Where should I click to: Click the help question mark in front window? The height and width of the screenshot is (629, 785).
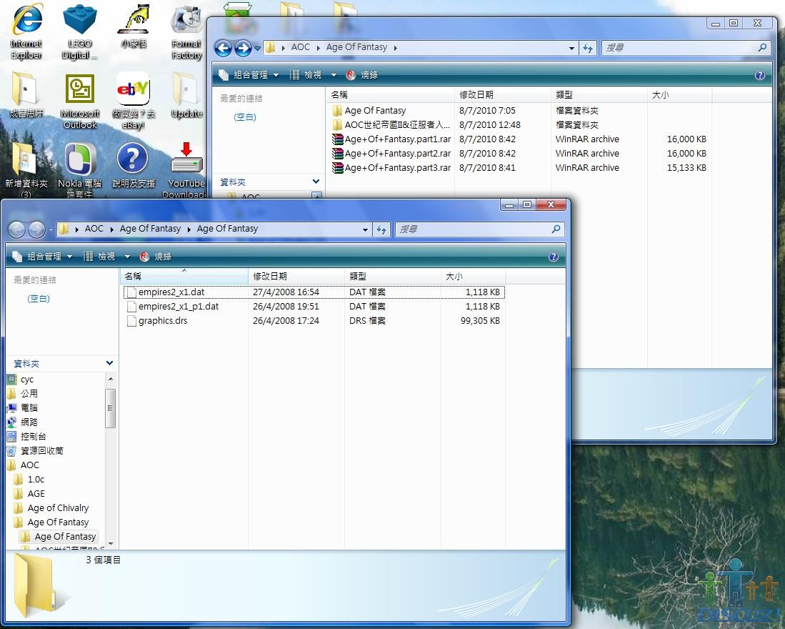pos(553,257)
